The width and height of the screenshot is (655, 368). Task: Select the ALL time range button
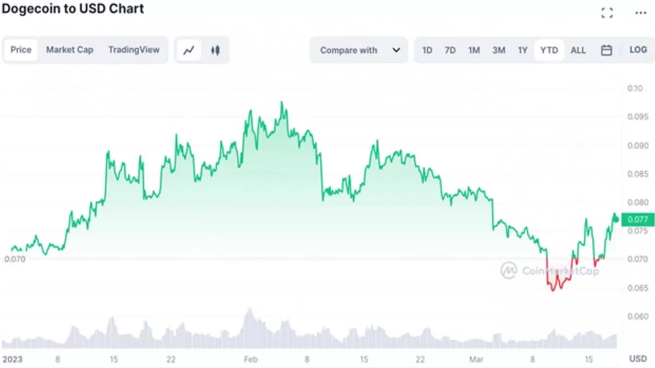pyautogui.click(x=578, y=50)
